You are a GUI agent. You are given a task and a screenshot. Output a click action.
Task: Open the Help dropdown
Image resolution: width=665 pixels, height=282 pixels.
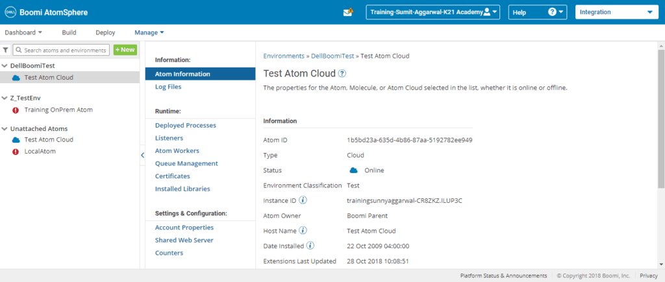click(538, 12)
